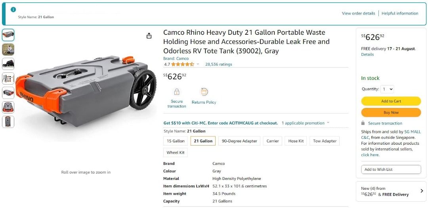
Task: Open the New (4) offers arrow
Action: (421, 191)
